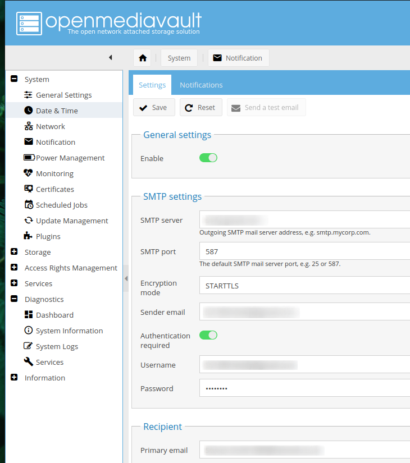Open Scheduled Jobs in the sidebar
This screenshot has height=463, width=410.
coord(64,205)
